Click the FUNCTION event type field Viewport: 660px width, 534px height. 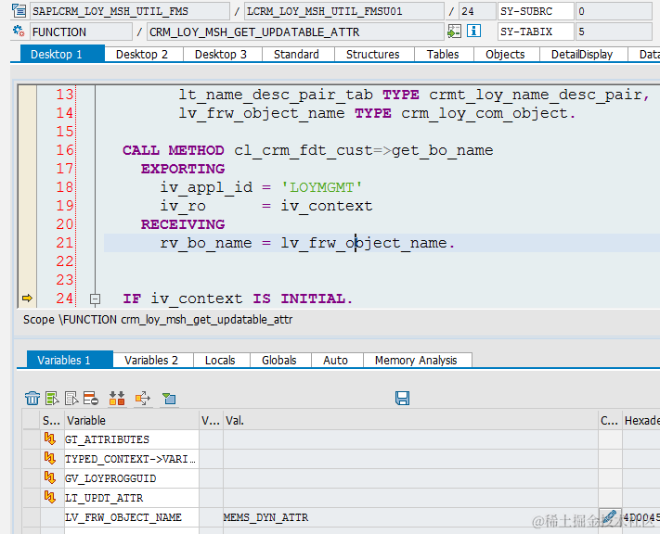tap(81, 32)
